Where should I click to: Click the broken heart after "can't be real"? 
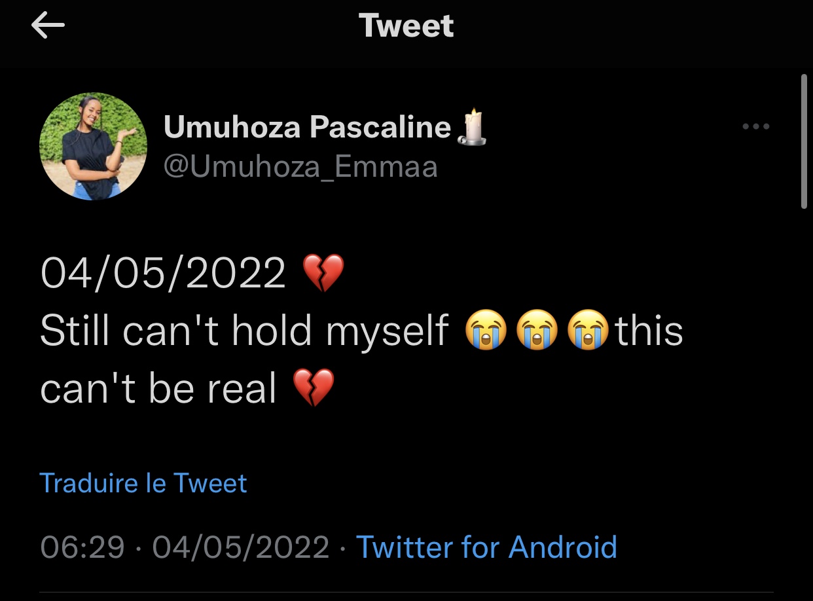pyautogui.click(x=314, y=388)
